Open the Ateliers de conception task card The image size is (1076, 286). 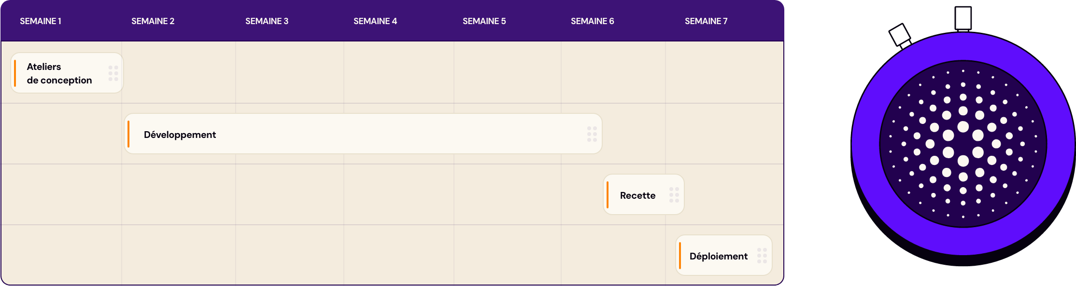point(67,73)
